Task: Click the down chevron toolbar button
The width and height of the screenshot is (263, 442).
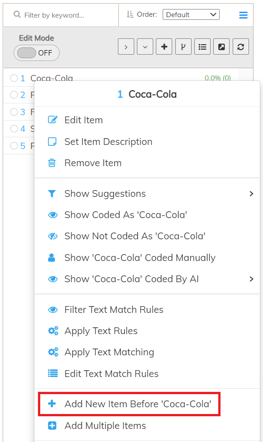Action: (145, 47)
